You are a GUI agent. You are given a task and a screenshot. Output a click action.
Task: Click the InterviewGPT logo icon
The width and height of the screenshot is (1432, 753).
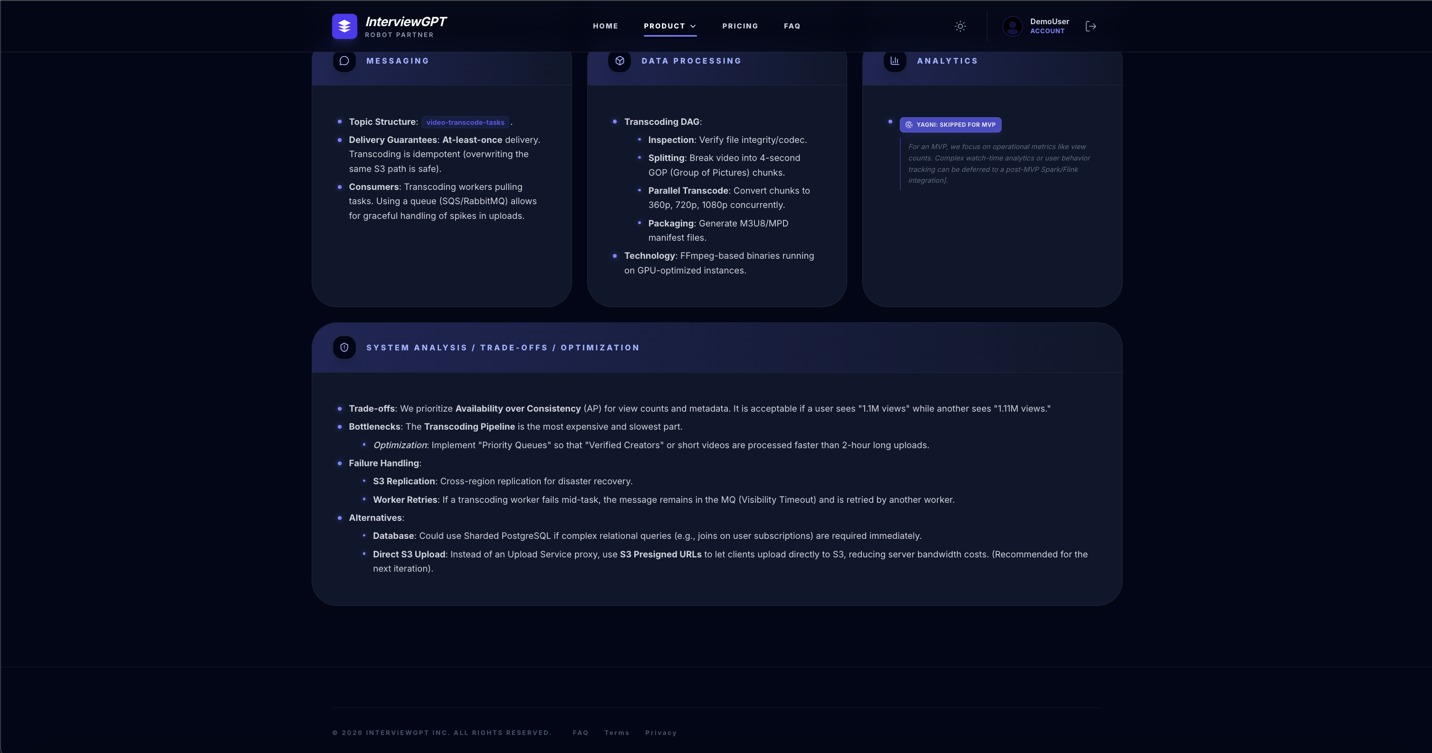344,26
